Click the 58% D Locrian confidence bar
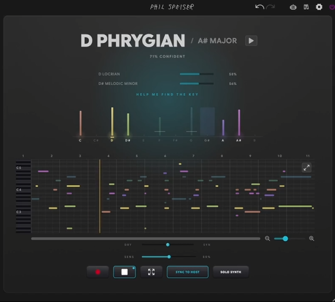Viewport: 335px width, 302px height. tap(197, 74)
